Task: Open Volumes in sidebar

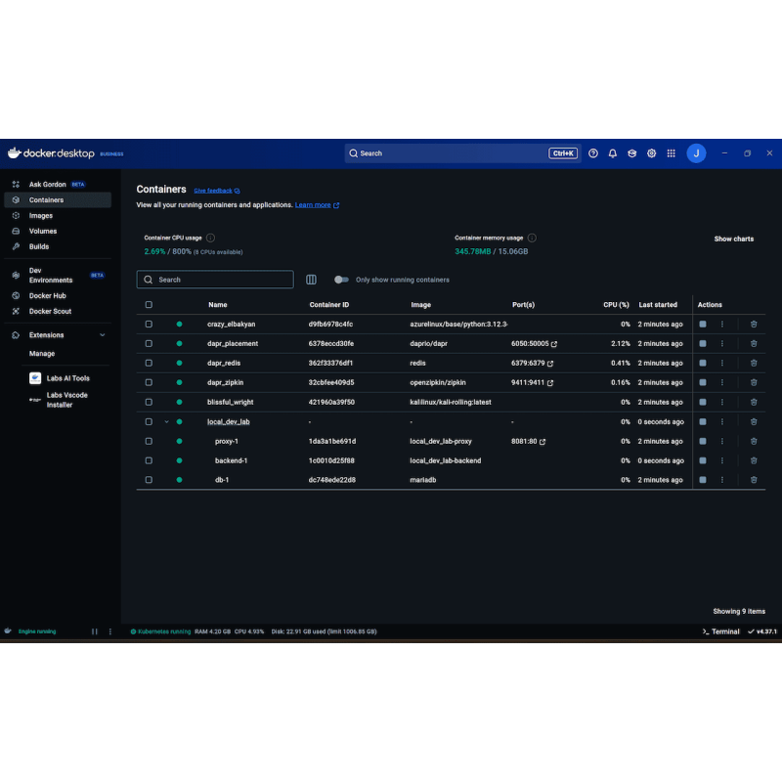Action: coord(42,231)
